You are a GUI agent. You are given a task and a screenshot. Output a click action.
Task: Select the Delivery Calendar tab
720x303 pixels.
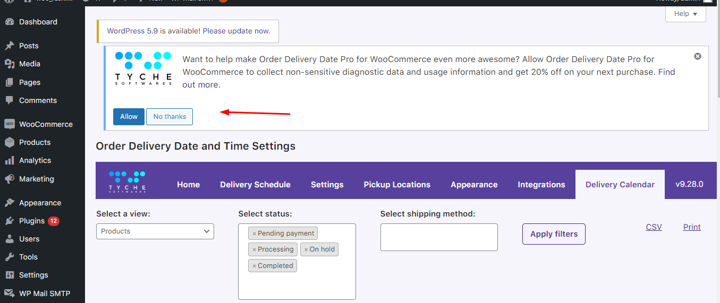[x=620, y=185]
